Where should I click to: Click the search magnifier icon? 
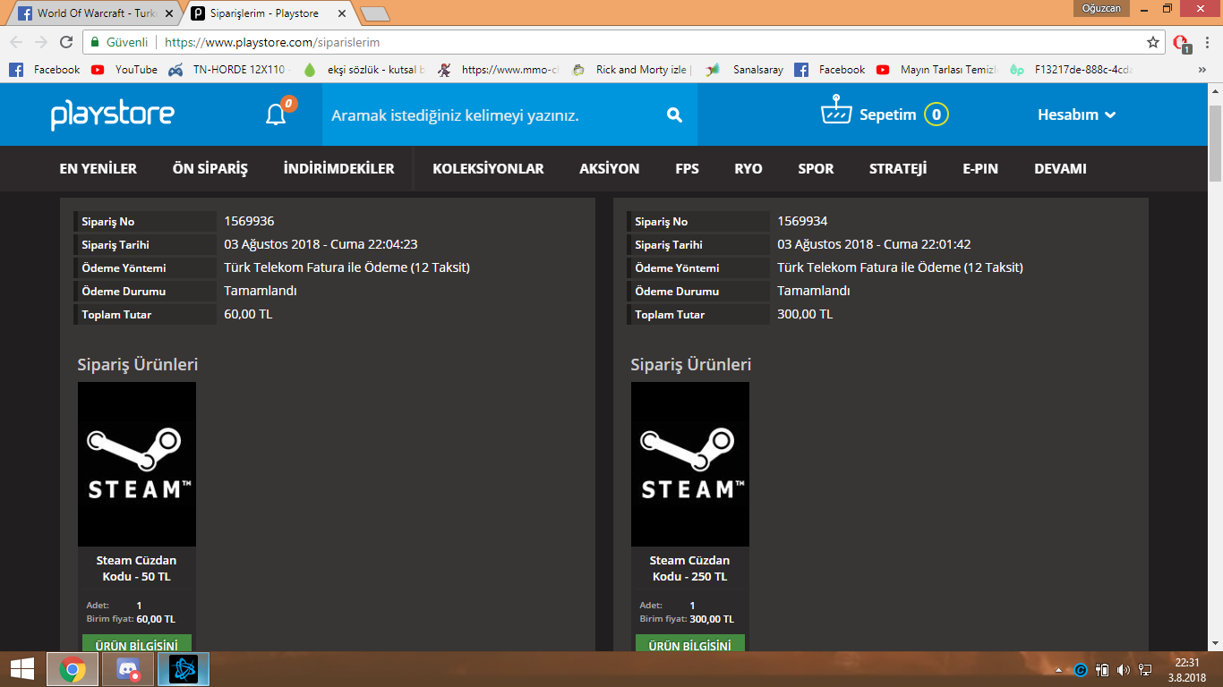(674, 115)
